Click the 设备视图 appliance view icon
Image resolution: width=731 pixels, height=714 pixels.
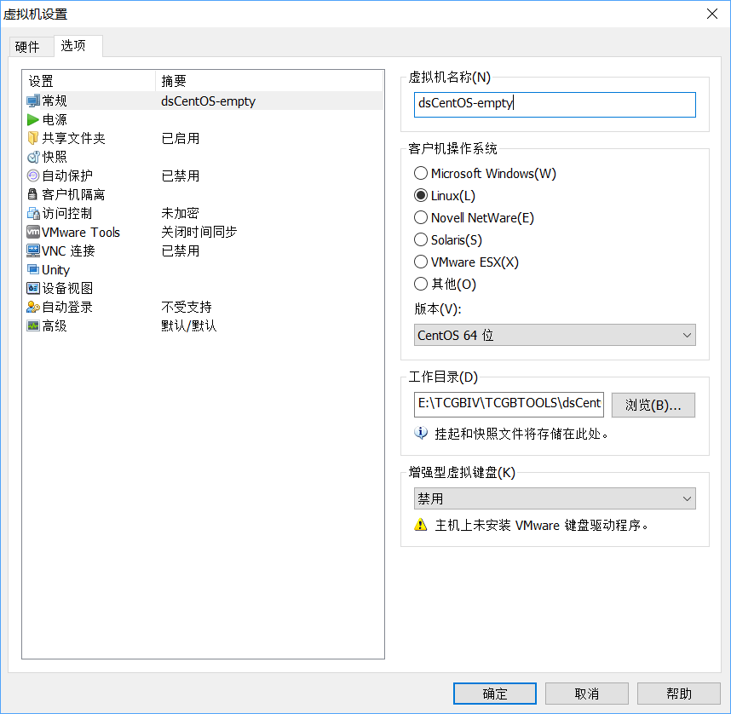click(x=33, y=288)
